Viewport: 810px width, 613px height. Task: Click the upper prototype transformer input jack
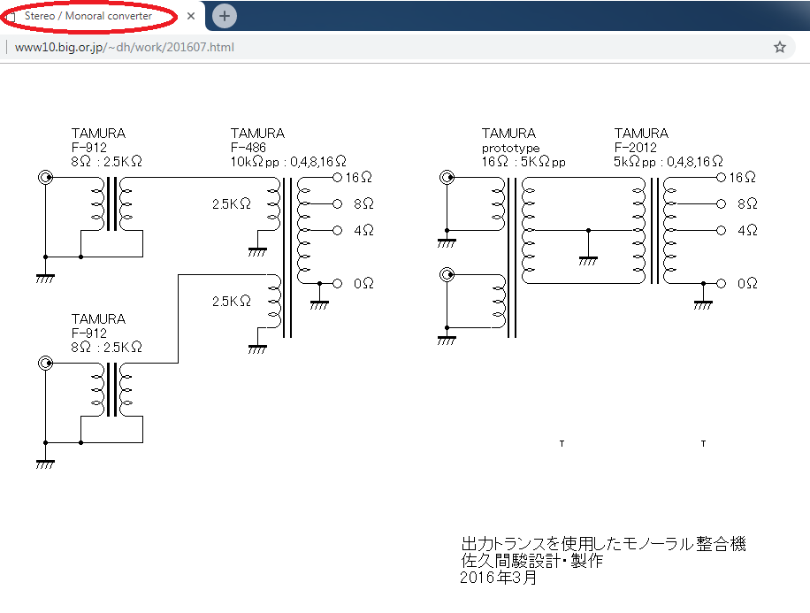coord(447,177)
